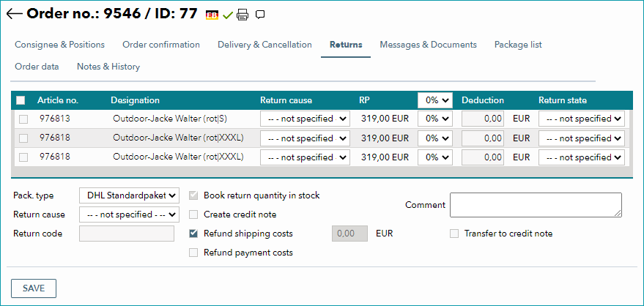Uncheck Refund shipping costs

tap(193, 234)
